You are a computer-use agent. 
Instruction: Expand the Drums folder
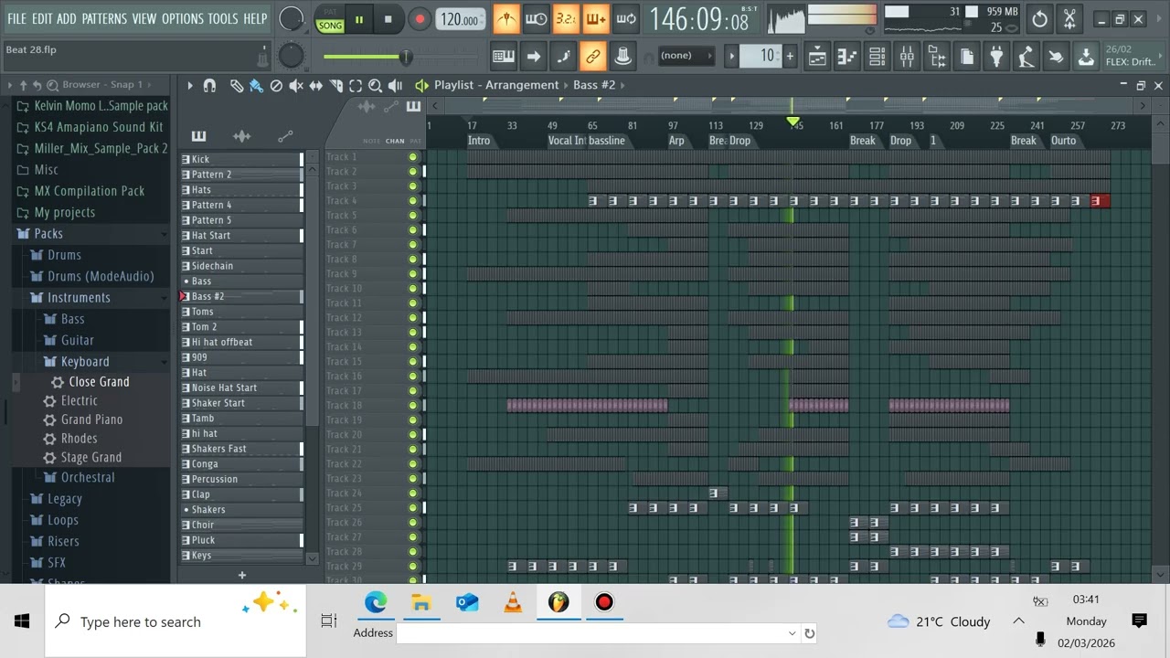64,255
